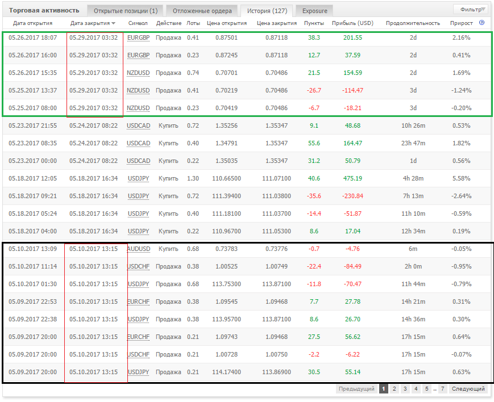Click the sort arrow beside Дата закрытия

pos(114,23)
